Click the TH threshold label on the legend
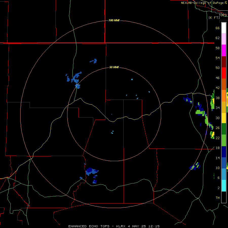This screenshot has height=228, width=228. point(218,198)
